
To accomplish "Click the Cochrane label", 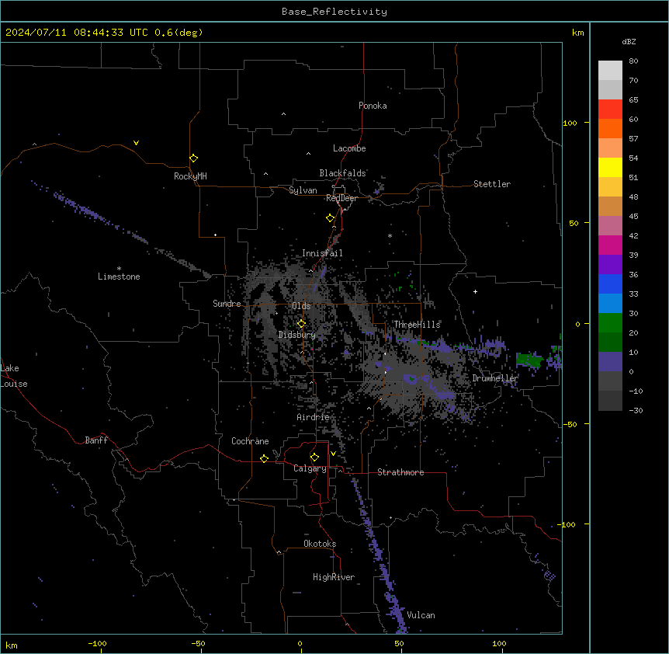I will click(250, 441).
